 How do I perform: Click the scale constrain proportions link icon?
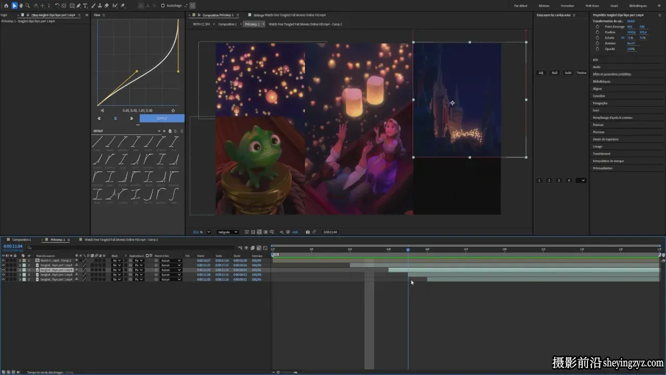(x=622, y=38)
